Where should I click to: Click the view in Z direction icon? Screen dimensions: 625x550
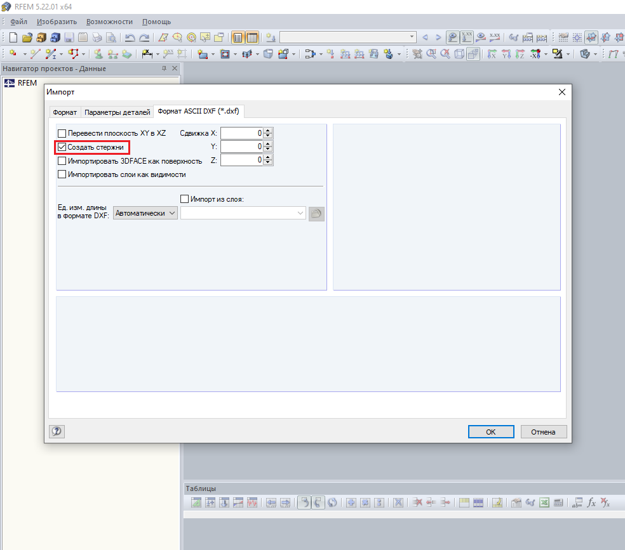(x=520, y=54)
